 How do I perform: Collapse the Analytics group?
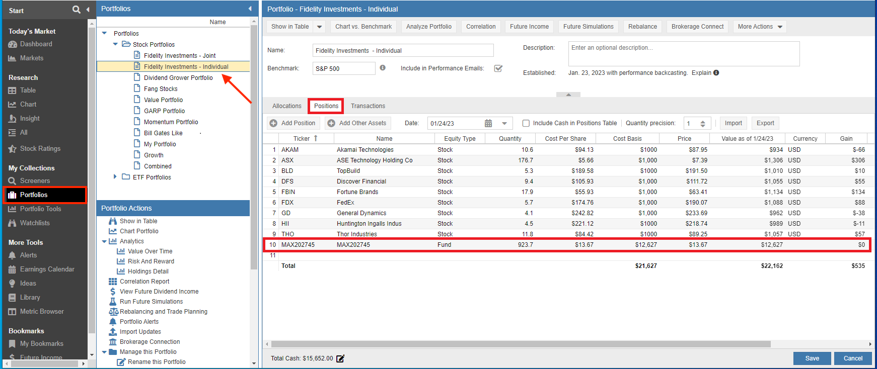(x=104, y=241)
